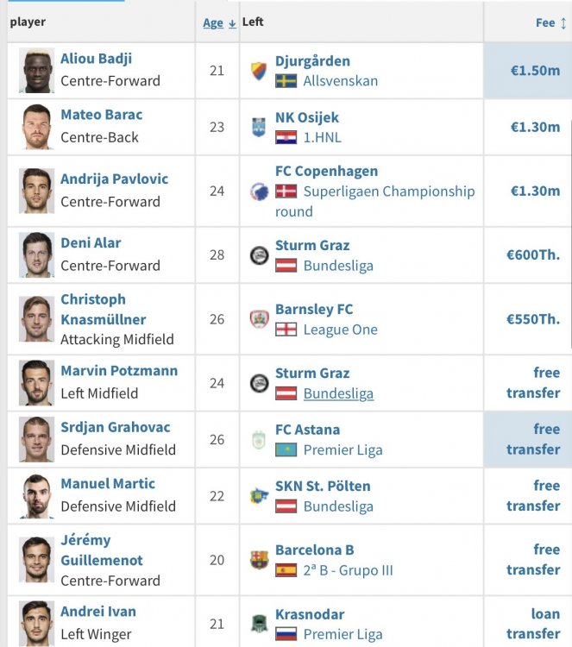The width and height of the screenshot is (572, 647).
Task: Click the NK Osijek club crest
Action: point(258,127)
